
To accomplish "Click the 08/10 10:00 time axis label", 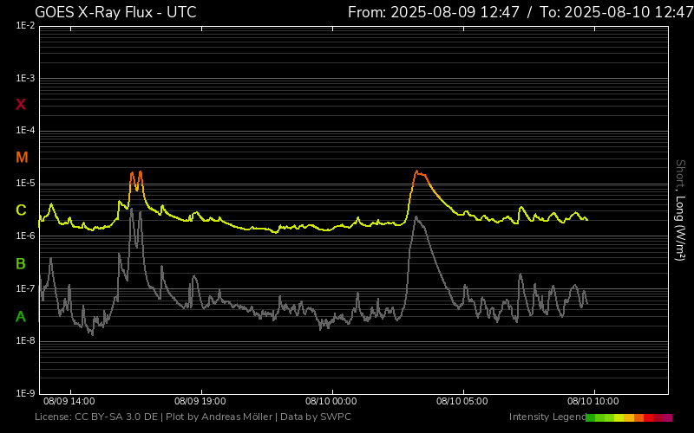I will click(x=593, y=402).
